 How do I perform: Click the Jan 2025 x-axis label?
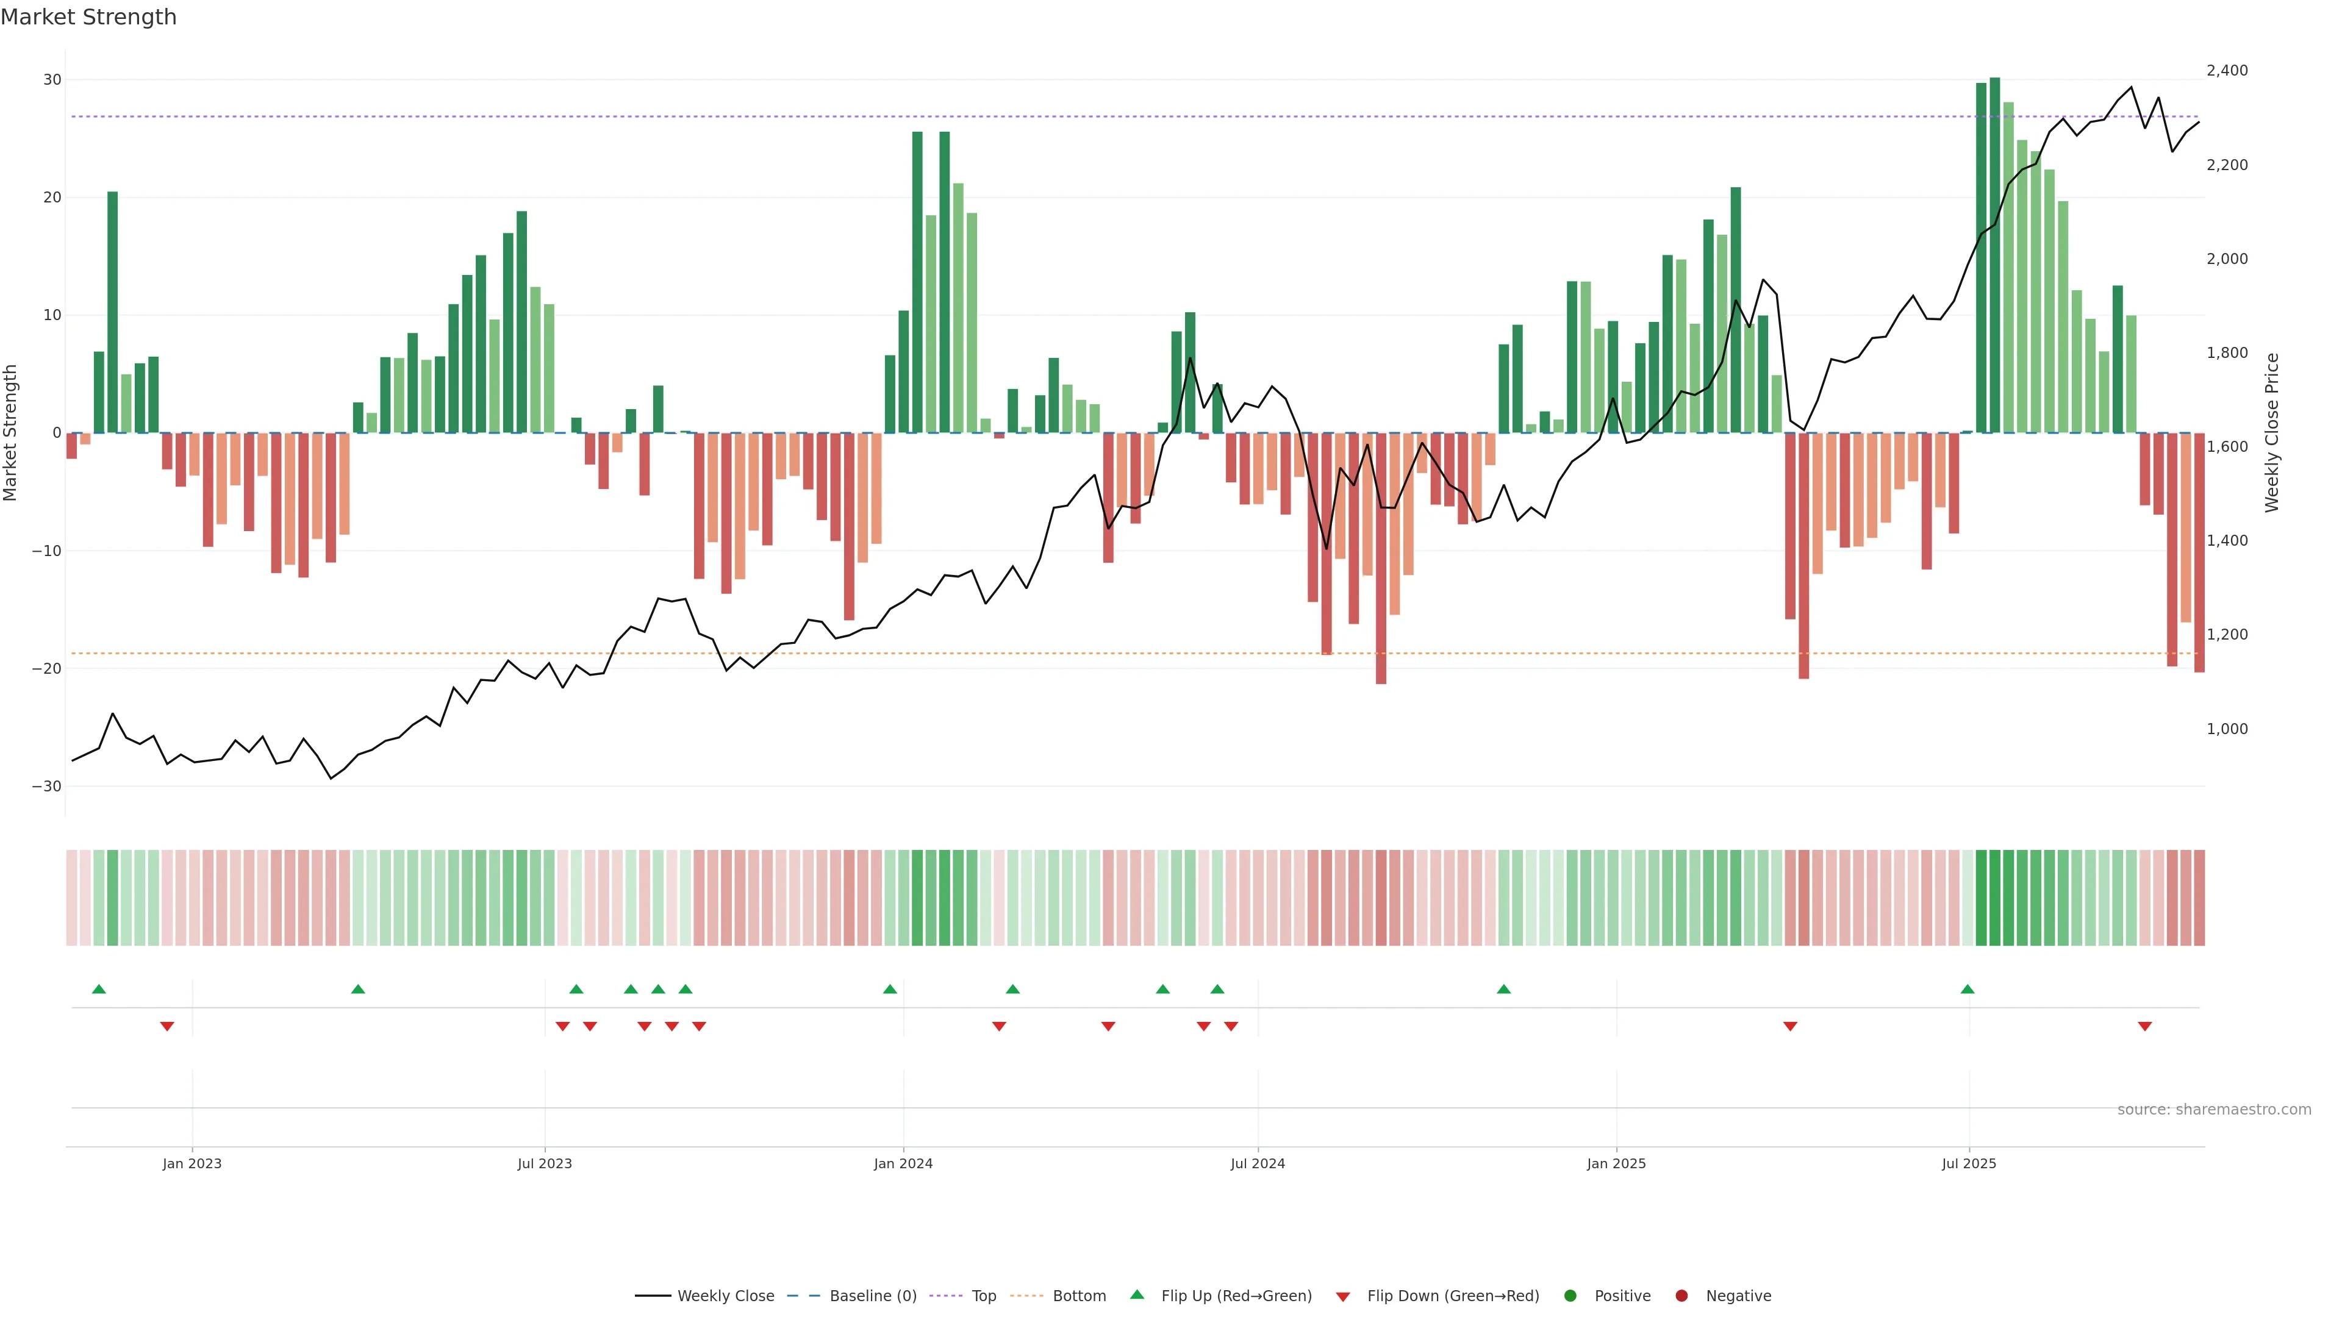[x=1616, y=1163]
